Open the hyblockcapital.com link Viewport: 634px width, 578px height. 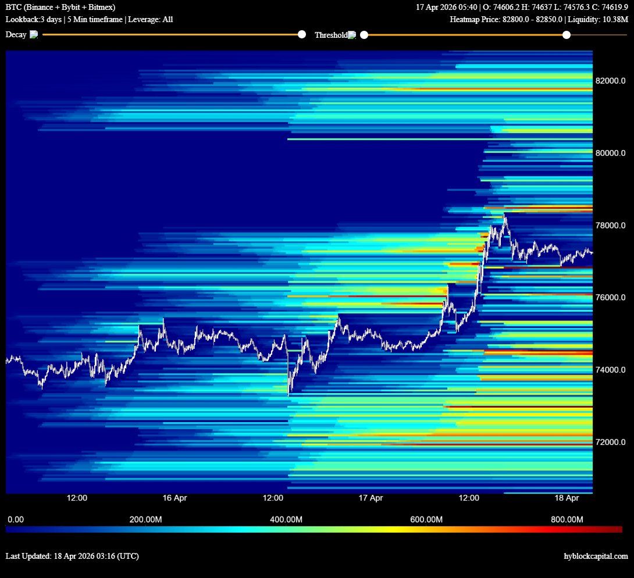pos(596,556)
